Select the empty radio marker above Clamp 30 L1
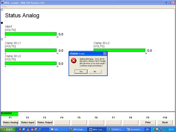The height and width of the screenshot is (132, 176). click(x=2, y=39)
